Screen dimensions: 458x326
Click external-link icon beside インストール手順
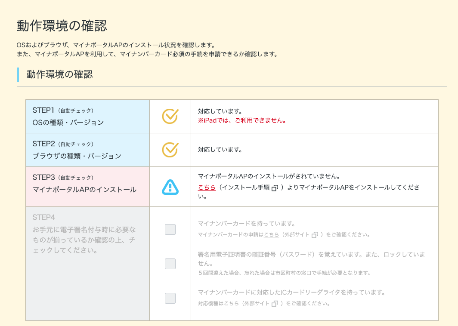[x=275, y=188]
